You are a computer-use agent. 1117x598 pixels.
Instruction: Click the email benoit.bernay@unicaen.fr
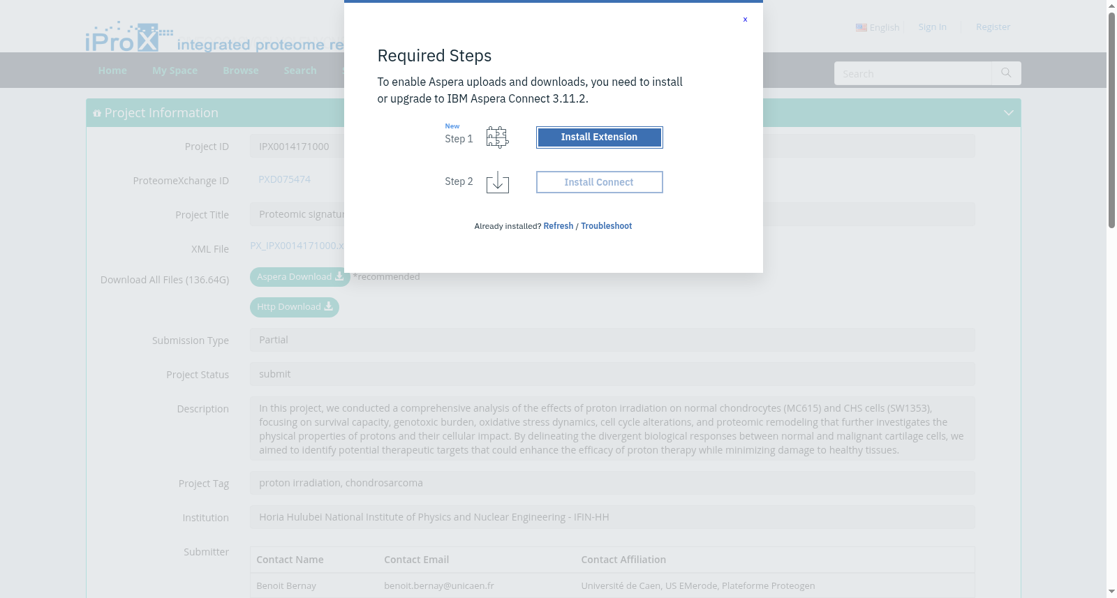(439, 585)
